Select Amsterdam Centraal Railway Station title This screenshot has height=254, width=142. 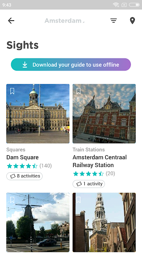pyautogui.click(x=100, y=161)
